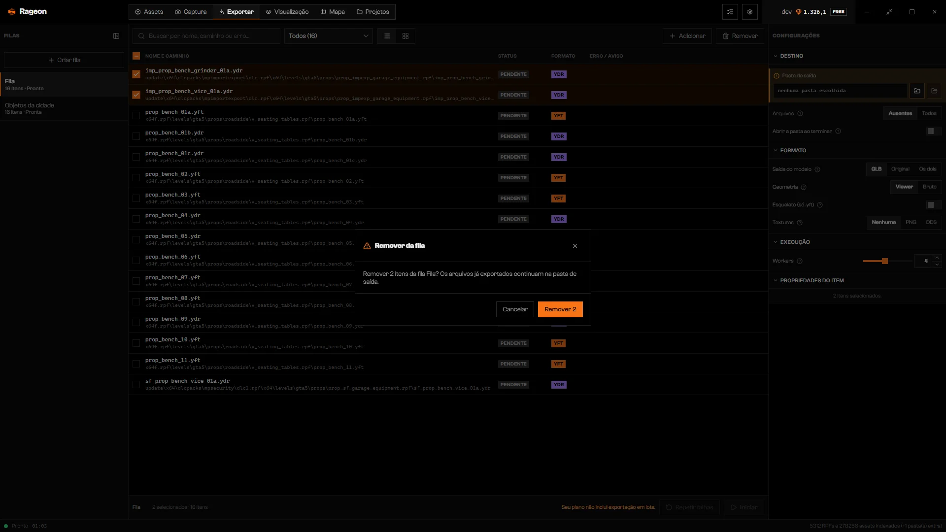The width and height of the screenshot is (946, 532).
Task: Open settings gear icon in top bar
Action: click(x=750, y=12)
